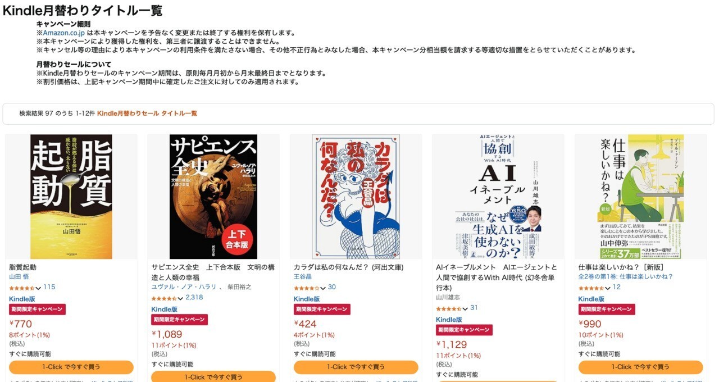This screenshot has height=382, width=719.
Task: Buy 仕事は楽しいかね? with 1-Click button
Action: [x=641, y=367]
